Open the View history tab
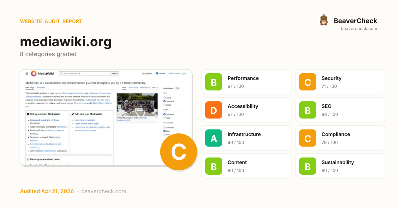397x208 pixels. 145,87
